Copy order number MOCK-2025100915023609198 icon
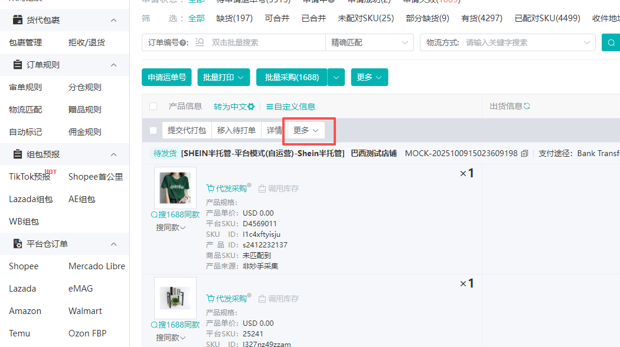 pos(525,153)
